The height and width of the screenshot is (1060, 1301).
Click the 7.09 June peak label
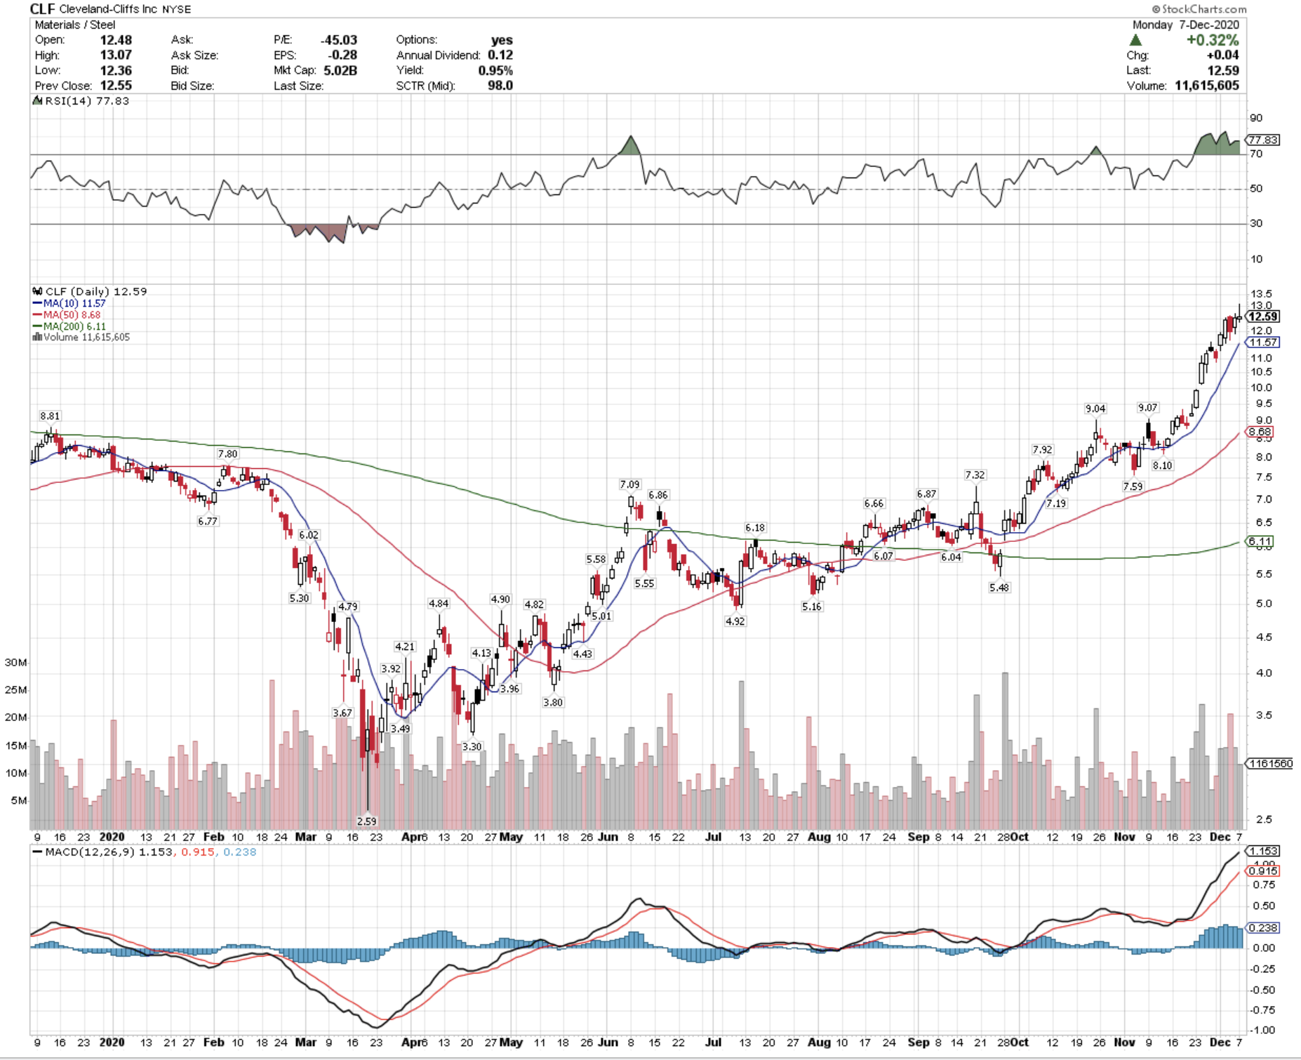pos(629,484)
